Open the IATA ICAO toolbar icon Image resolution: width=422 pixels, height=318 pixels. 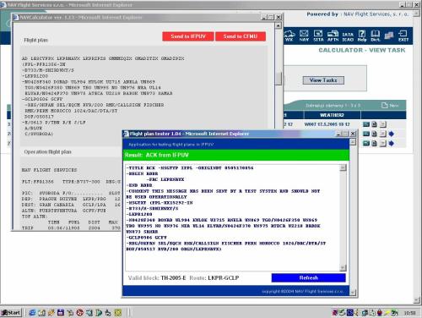348,37
